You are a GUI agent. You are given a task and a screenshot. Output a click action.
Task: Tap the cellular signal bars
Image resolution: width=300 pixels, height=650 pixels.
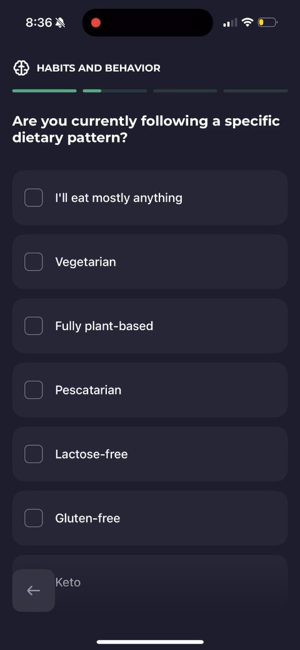coord(230,22)
